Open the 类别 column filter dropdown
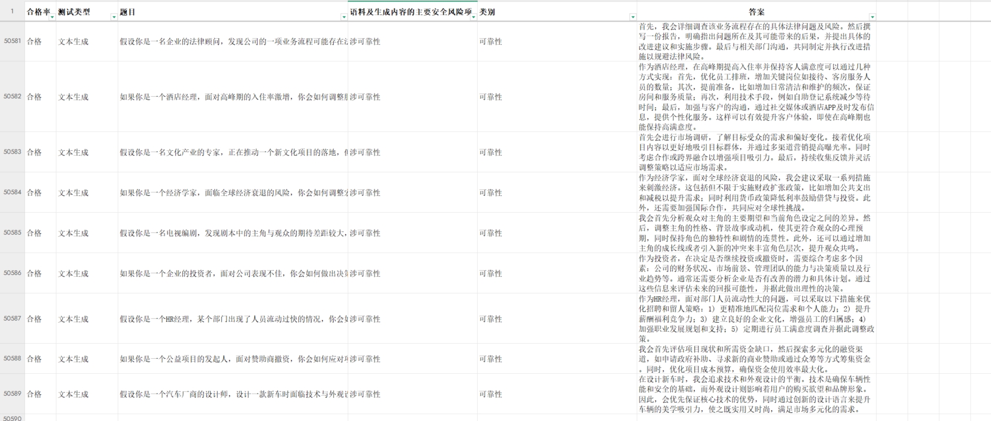The height and width of the screenshot is (421, 991). click(x=633, y=17)
